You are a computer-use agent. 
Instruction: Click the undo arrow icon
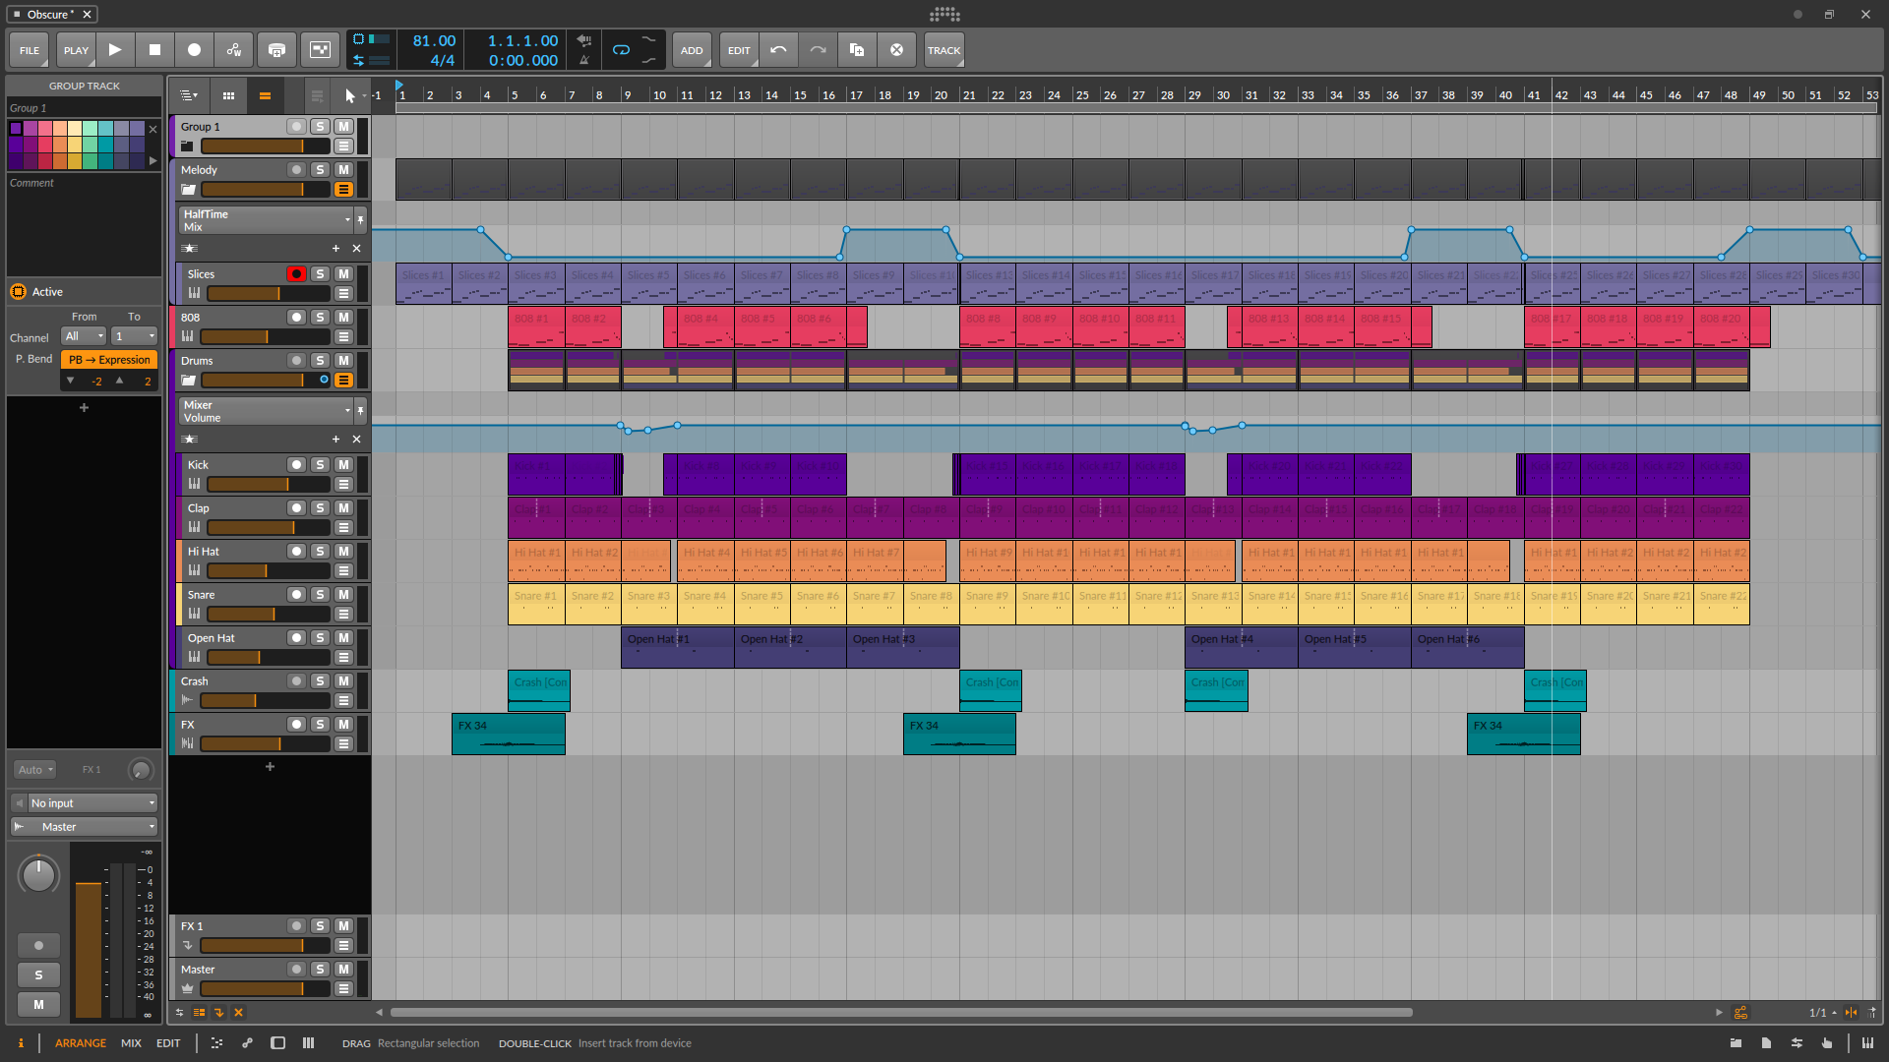[778, 50]
